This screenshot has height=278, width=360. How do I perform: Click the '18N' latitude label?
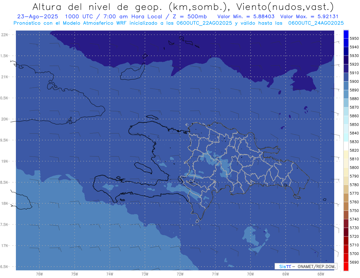4,203
